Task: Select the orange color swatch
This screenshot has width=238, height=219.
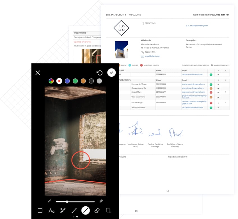Action: 83,81
